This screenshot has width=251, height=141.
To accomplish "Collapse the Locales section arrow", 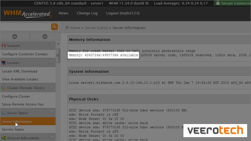I will [51, 62].
